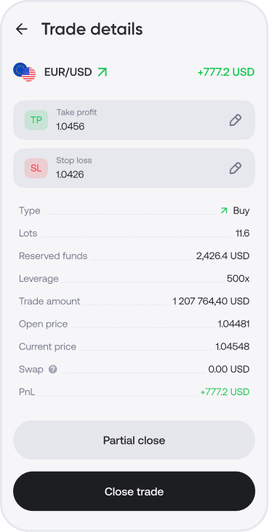This screenshot has width=269, height=532.
Task: Tap the Swap help question mark
Action: click(x=53, y=369)
